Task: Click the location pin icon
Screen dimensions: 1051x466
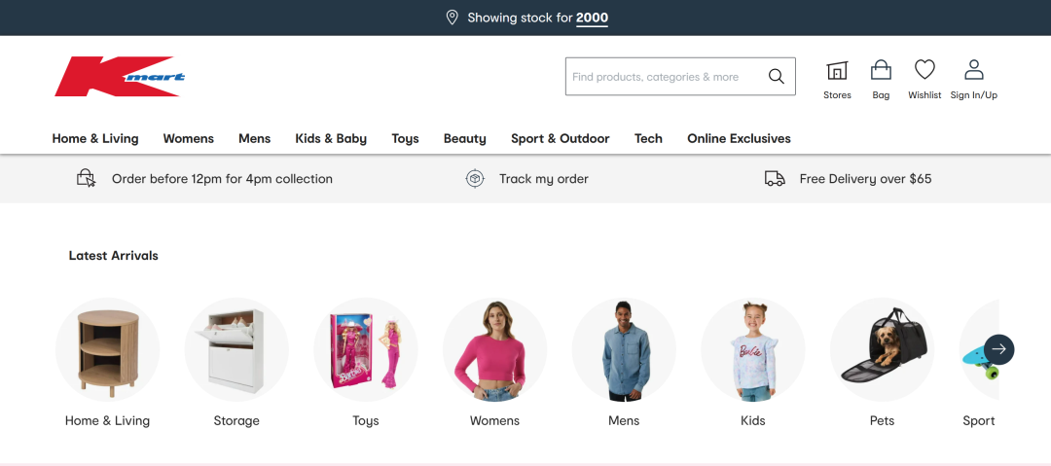Action: pos(452,18)
